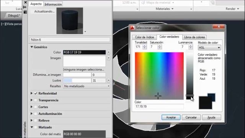Open the Resaltes No metalizado dropdown
Viewport: 245px width, 138px height.
pyautogui.click(x=87, y=86)
